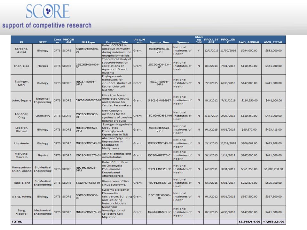Click the annual award $294,000.00
This screenshot has width=307, height=230.
249,50
